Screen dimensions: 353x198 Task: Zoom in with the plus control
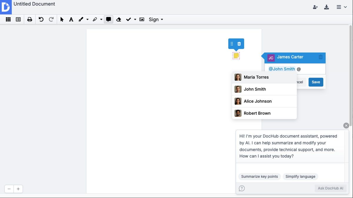pyautogui.click(x=18, y=189)
